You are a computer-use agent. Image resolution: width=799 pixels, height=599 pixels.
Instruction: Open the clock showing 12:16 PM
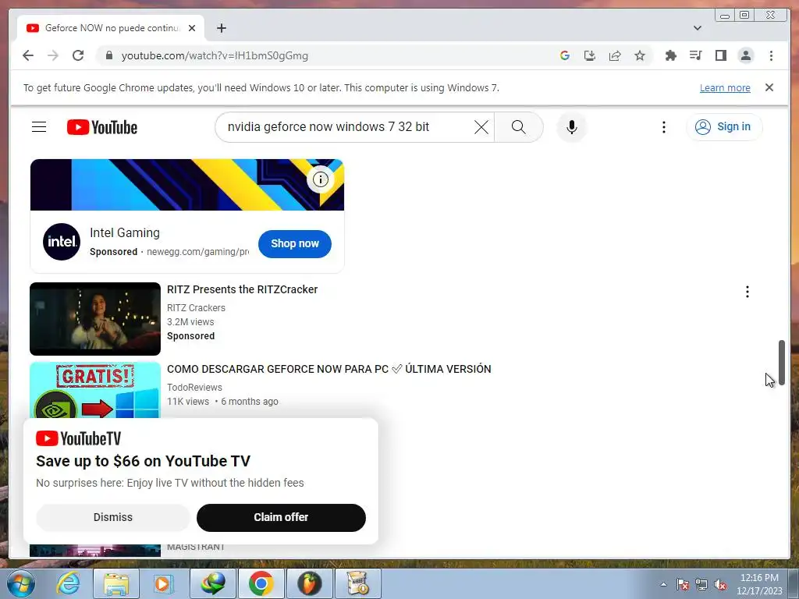(759, 584)
